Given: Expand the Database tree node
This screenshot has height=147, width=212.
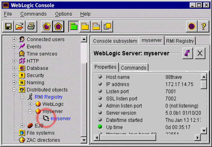Looking at the screenshot, I should 14,68.
